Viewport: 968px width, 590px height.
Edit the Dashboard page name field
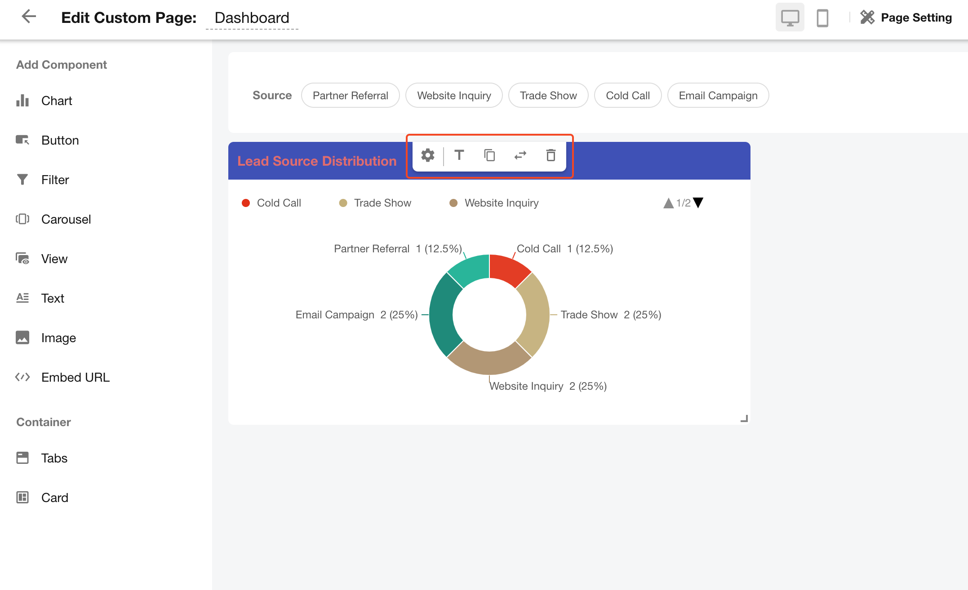pos(252,18)
